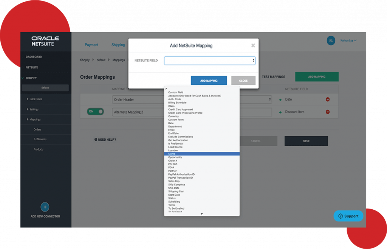Open NetSuite in the sidebar

point(32,67)
